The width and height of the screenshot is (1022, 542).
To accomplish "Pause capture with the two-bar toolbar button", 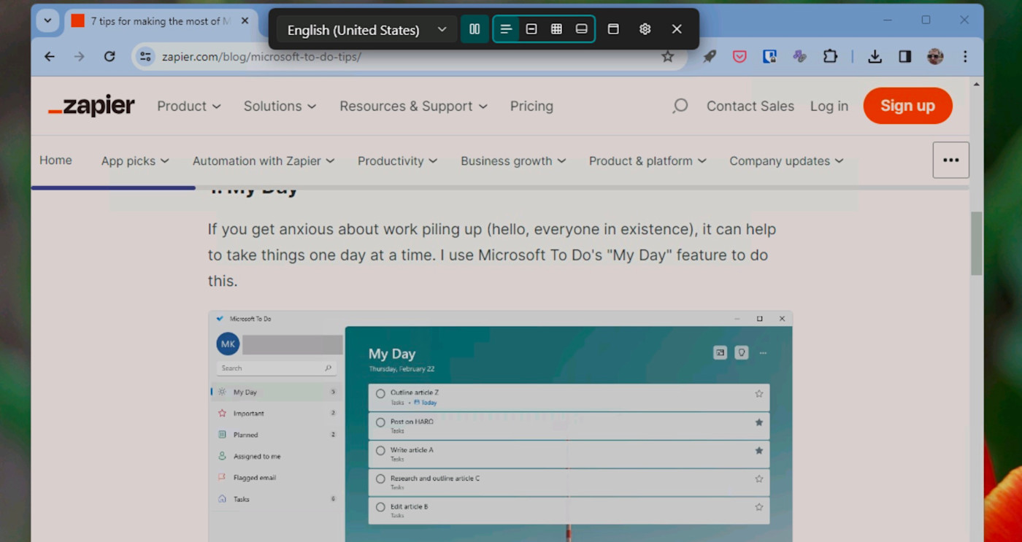I will tap(474, 29).
